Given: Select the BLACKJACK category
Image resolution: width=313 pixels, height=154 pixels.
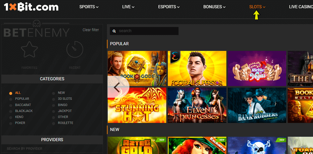Looking at the screenshot, I should [24, 111].
